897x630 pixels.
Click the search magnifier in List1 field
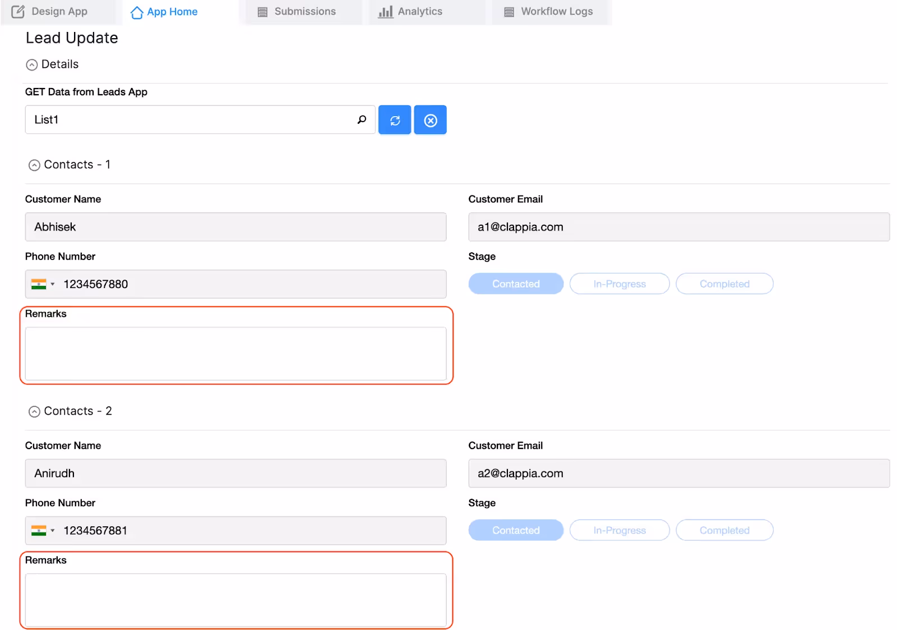coord(362,119)
